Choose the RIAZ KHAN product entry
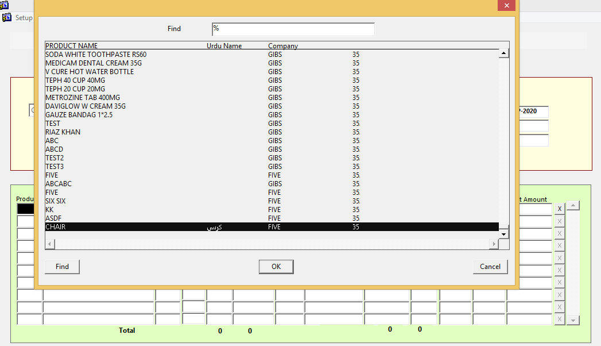Image resolution: width=601 pixels, height=346 pixels. [x=63, y=132]
